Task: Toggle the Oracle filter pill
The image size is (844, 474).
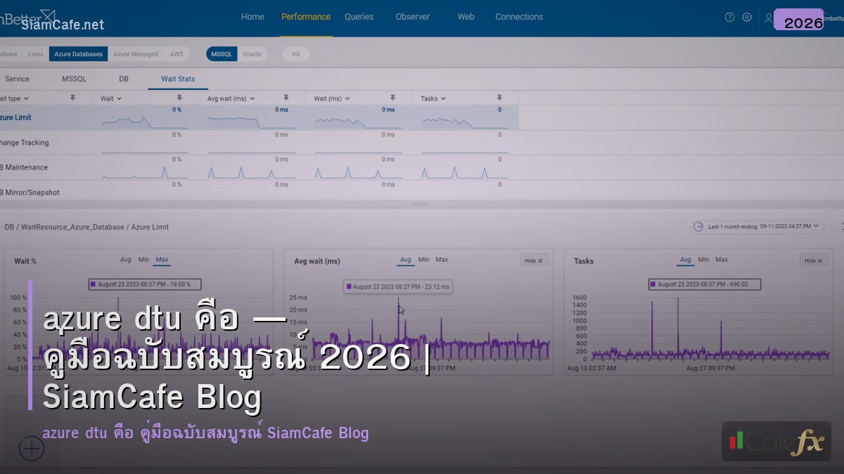Action: tap(252, 53)
